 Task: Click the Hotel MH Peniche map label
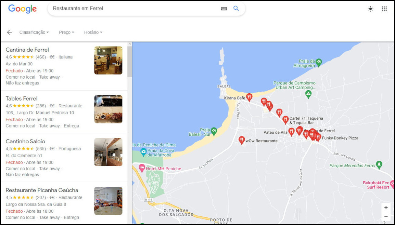tap(163, 169)
